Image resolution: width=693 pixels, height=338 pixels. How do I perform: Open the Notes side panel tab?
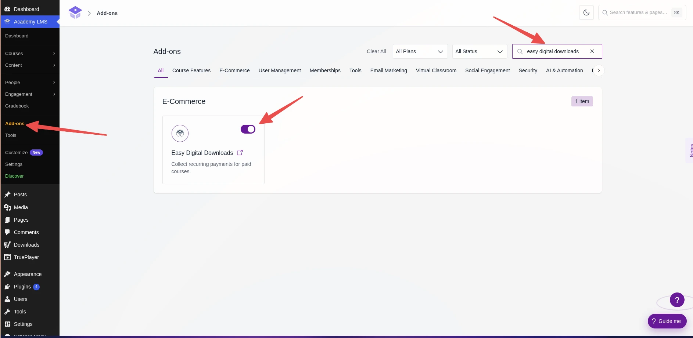(690, 150)
